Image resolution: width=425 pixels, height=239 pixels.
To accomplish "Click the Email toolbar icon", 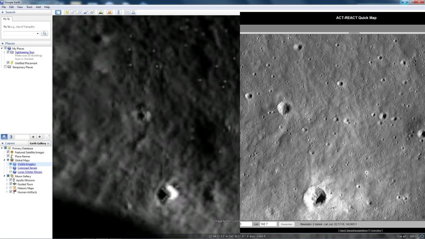I will 127,12.
